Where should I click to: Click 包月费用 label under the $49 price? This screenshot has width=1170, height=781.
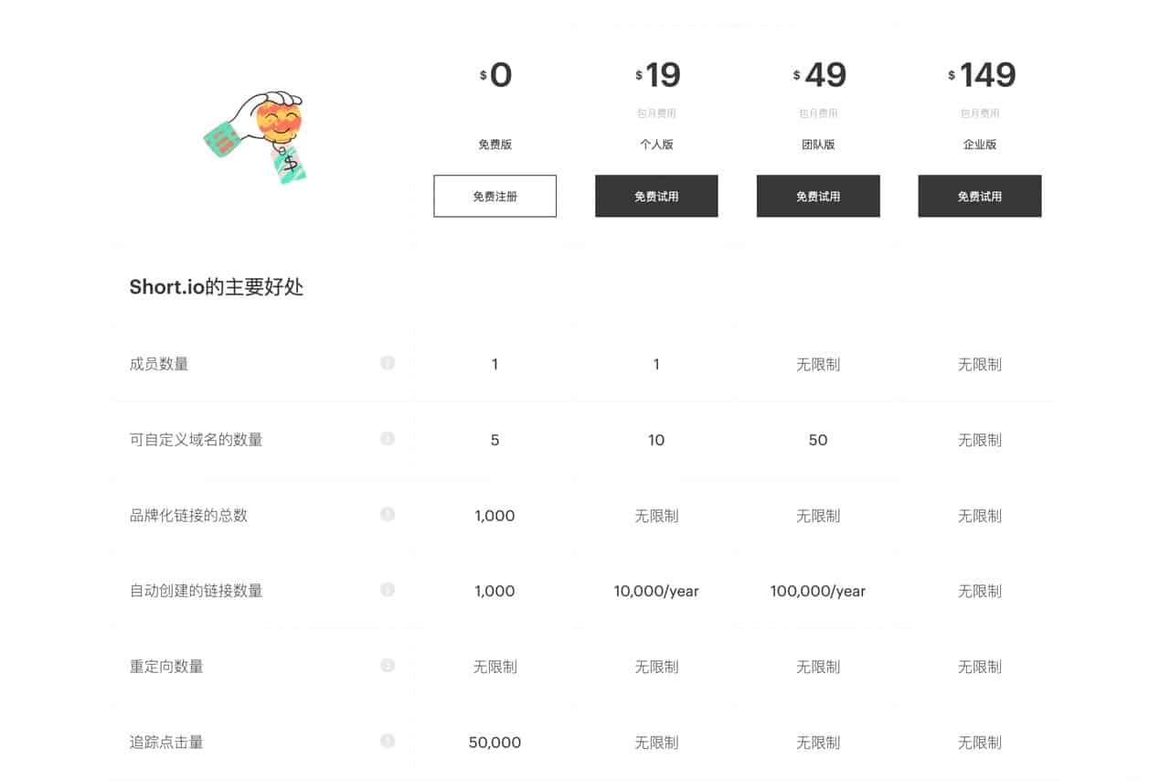click(818, 113)
